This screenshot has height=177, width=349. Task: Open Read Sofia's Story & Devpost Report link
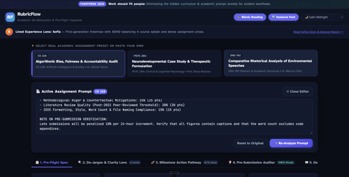[x=318, y=32]
